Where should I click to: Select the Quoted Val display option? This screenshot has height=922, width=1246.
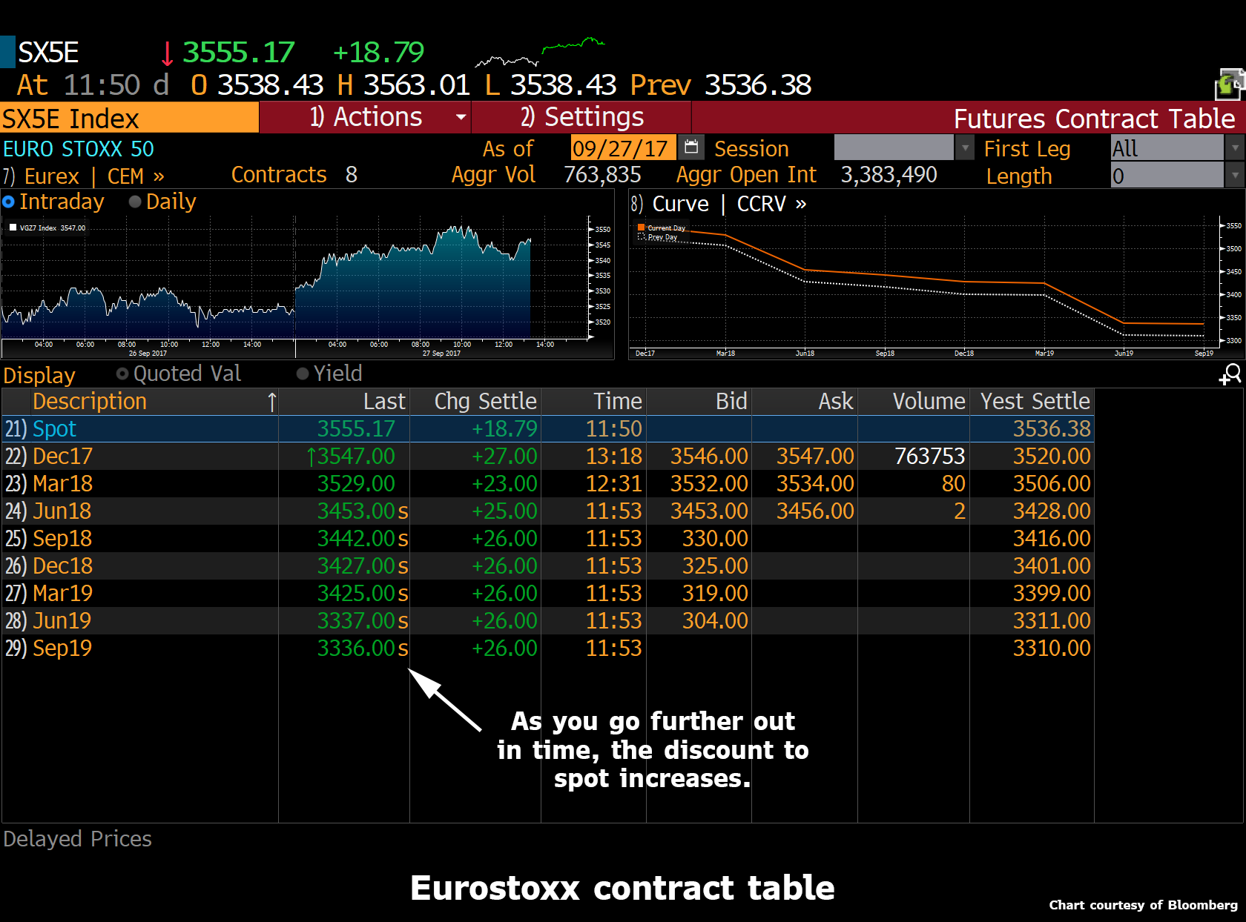point(122,374)
